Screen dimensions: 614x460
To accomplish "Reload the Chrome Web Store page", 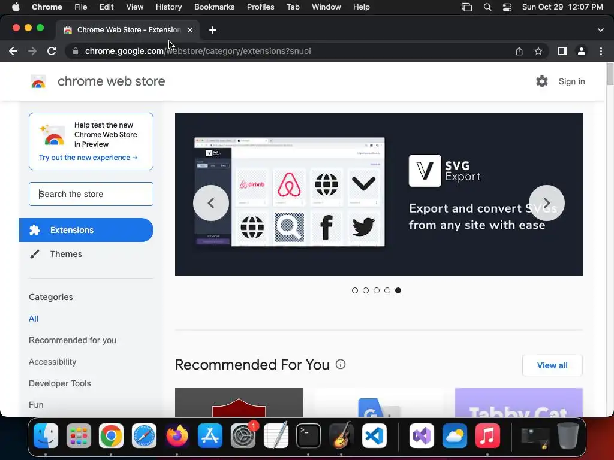I will click(52, 51).
